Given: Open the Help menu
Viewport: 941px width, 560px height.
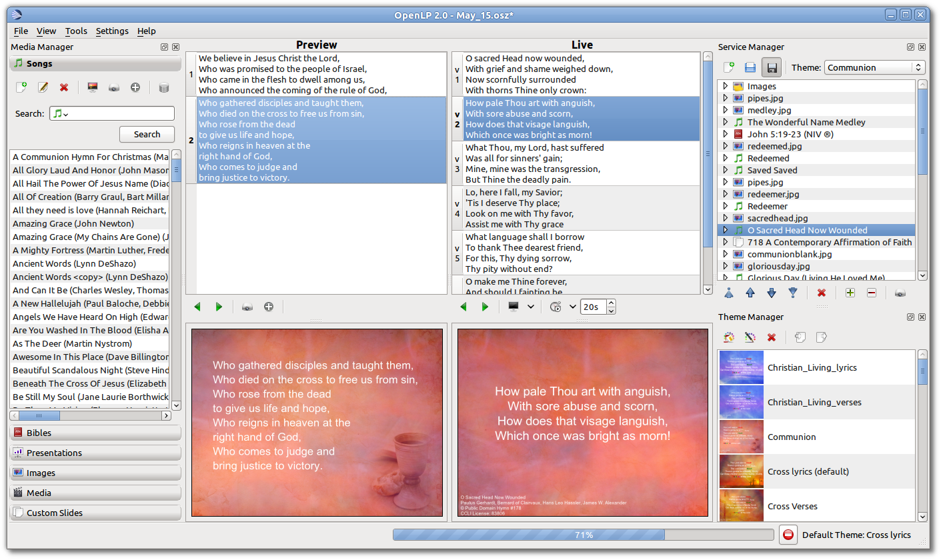Looking at the screenshot, I should click(147, 31).
